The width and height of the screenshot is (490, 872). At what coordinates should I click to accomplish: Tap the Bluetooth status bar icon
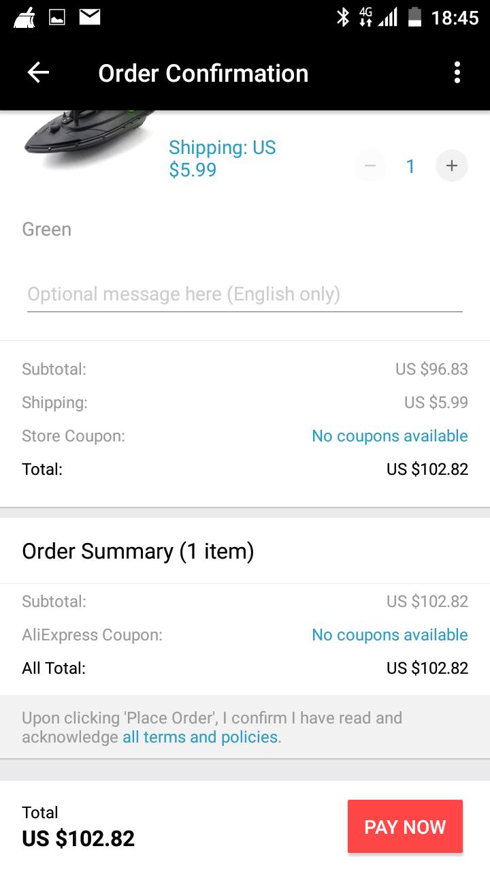(x=343, y=17)
